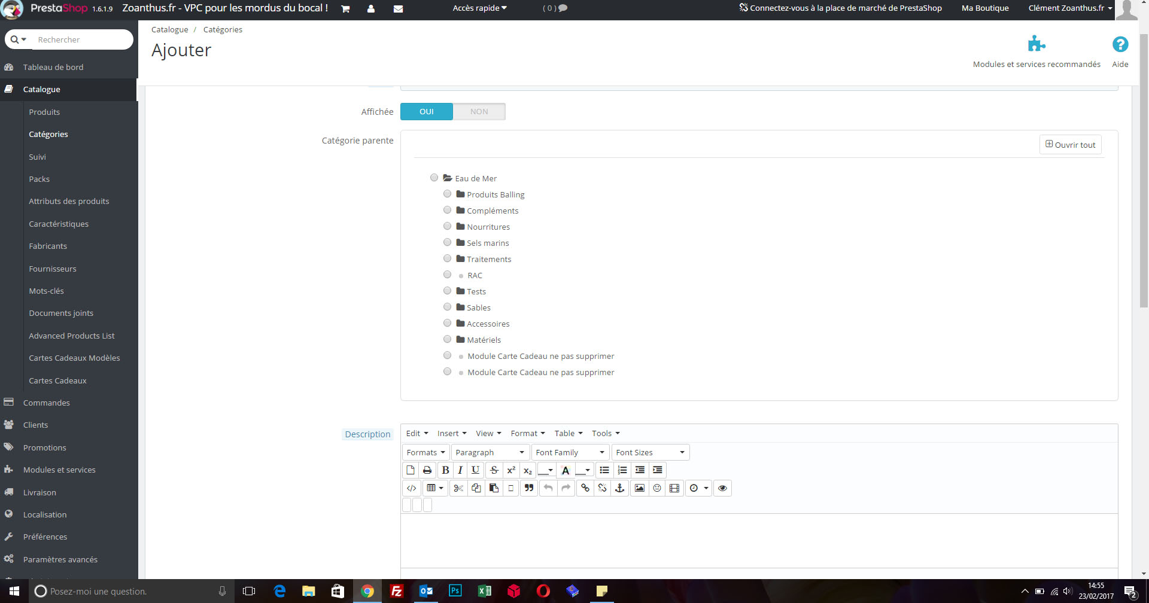The image size is (1149, 603).
Task: Open the editor Format menu
Action: click(x=528, y=434)
